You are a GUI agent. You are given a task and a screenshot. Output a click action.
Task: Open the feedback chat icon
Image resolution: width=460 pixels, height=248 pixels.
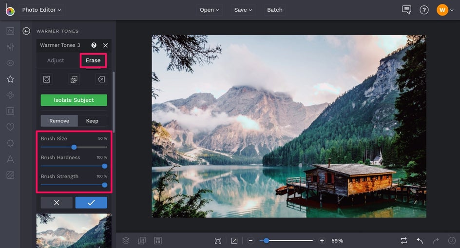pyautogui.click(x=406, y=10)
